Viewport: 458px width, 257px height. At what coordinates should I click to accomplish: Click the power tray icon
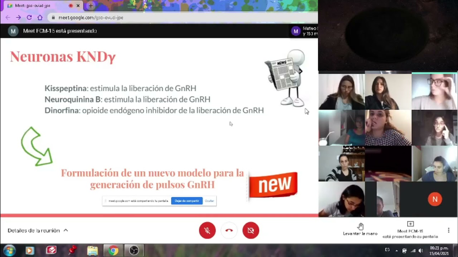coord(404,251)
